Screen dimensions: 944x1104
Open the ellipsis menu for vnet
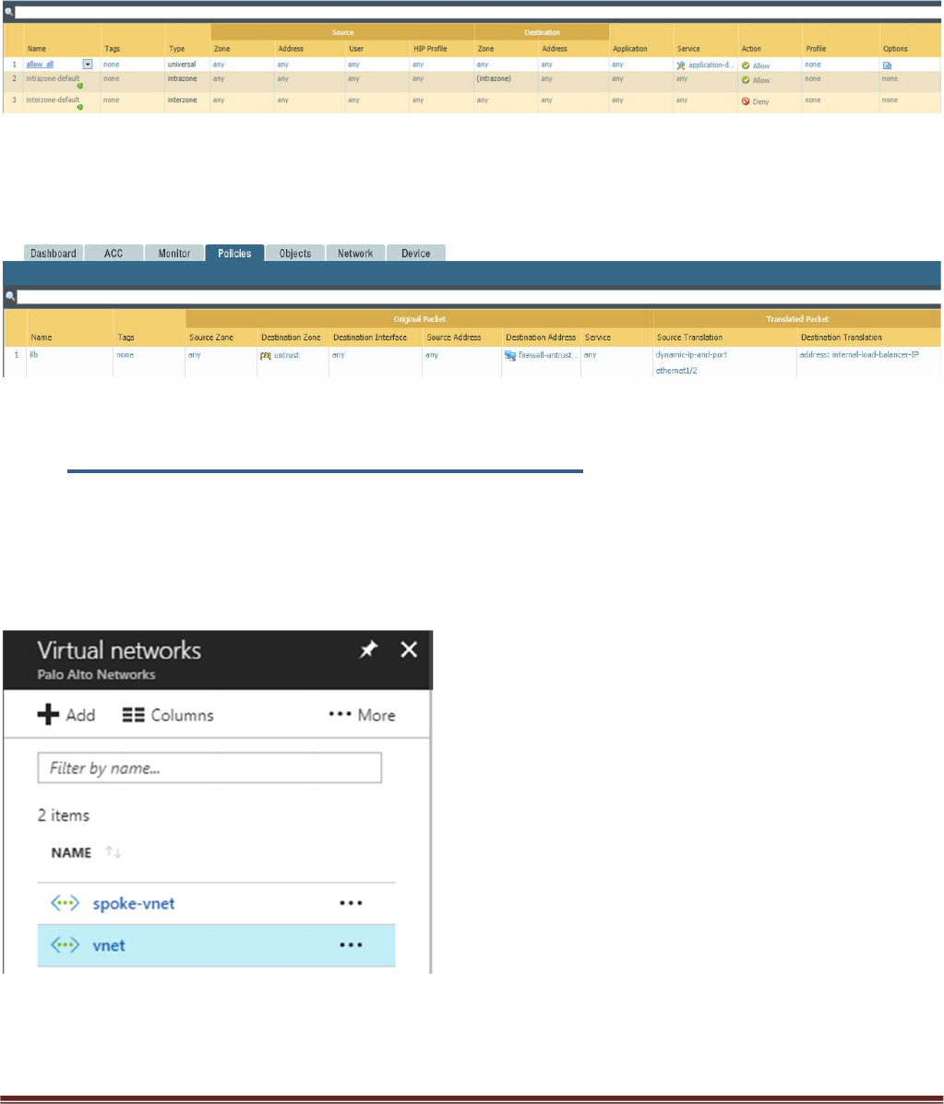(x=351, y=944)
